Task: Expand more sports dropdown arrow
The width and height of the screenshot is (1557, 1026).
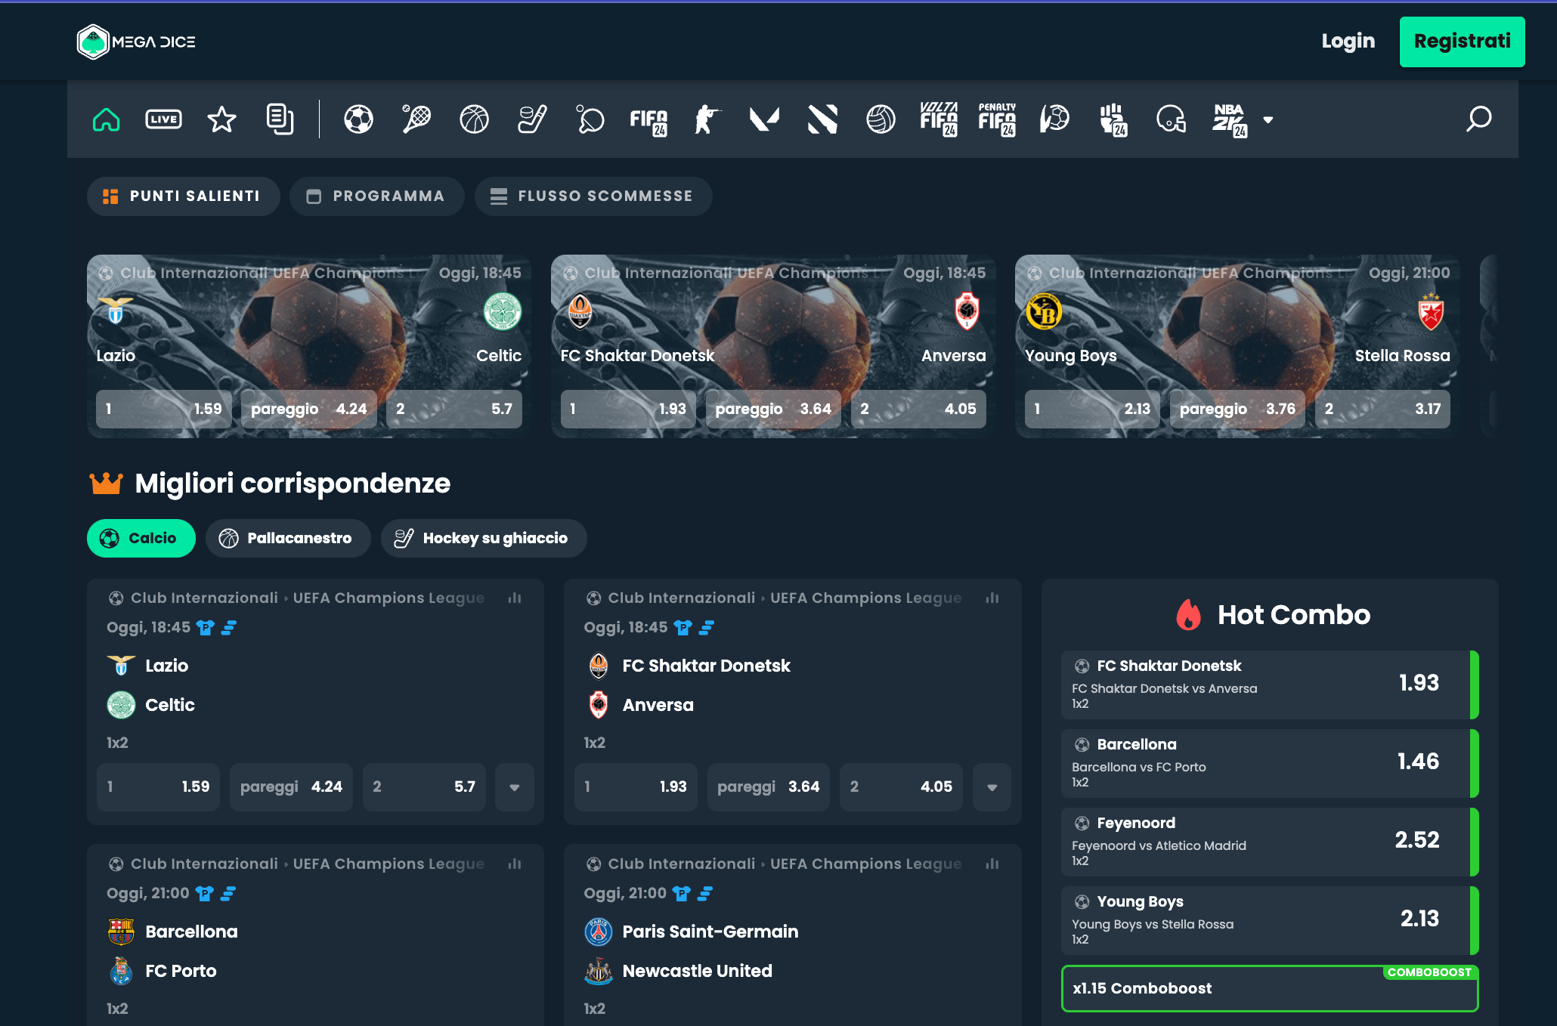Action: tap(1268, 119)
